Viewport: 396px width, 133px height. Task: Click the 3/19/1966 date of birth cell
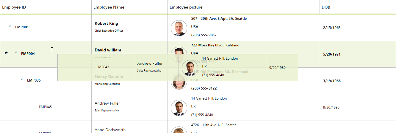click(332, 81)
